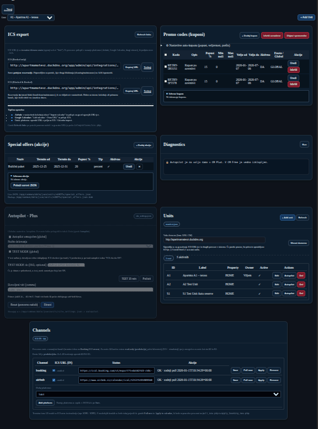Screen dimensions: 318x429
Task: Click the Dovoljeni viri input field
Action: 80,290
